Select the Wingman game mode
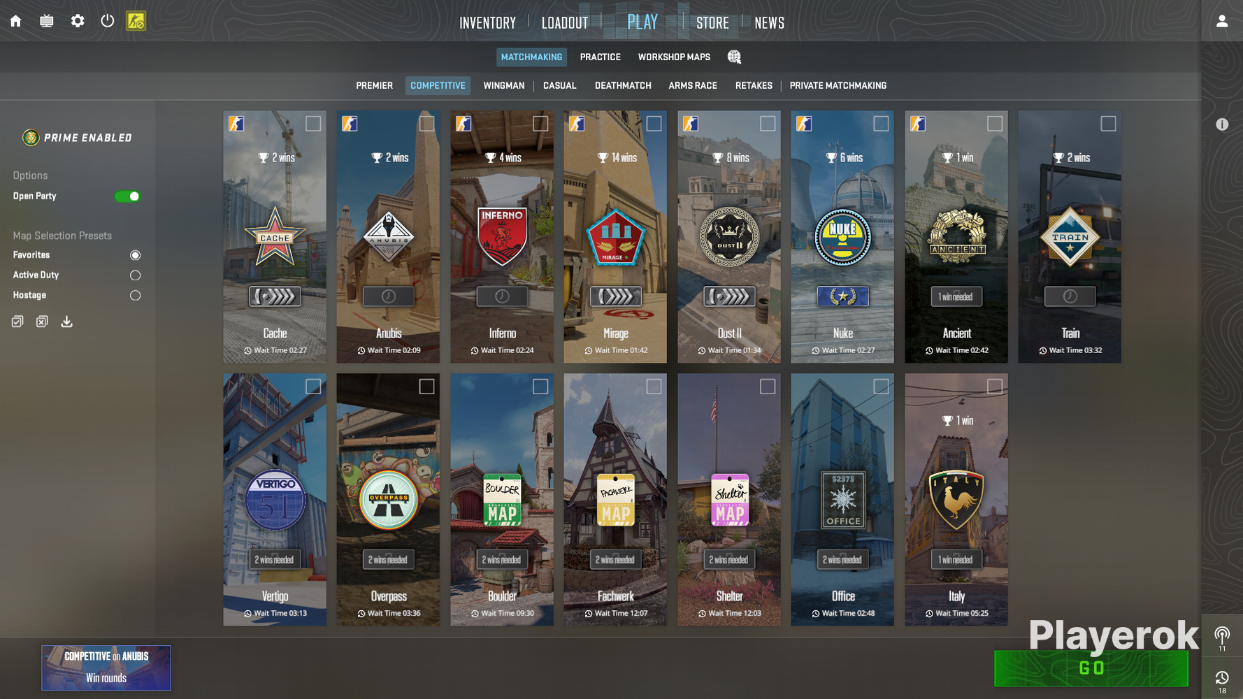 coord(503,86)
